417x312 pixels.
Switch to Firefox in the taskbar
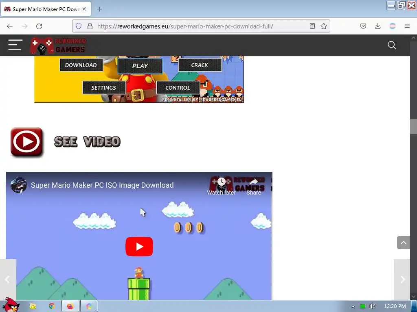[x=70, y=306]
